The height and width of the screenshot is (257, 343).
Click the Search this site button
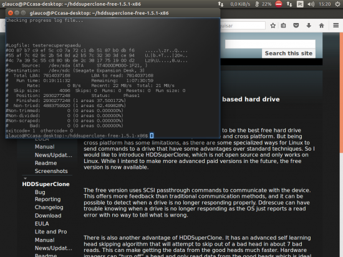[289, 54]
